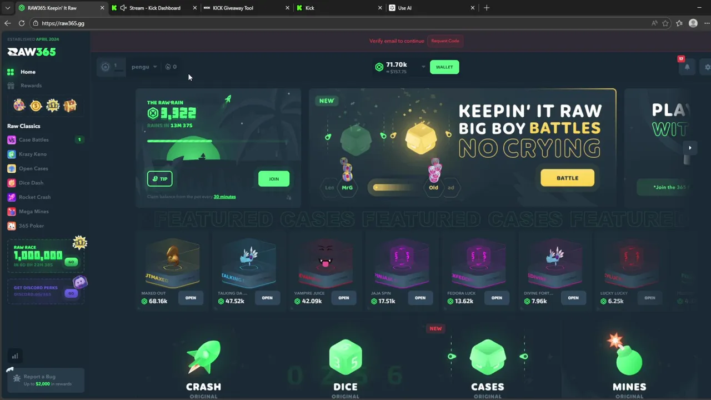Screen dimensions: 711x400
Task: Click the JOIN rain button
Action: (x=274, y=179)
